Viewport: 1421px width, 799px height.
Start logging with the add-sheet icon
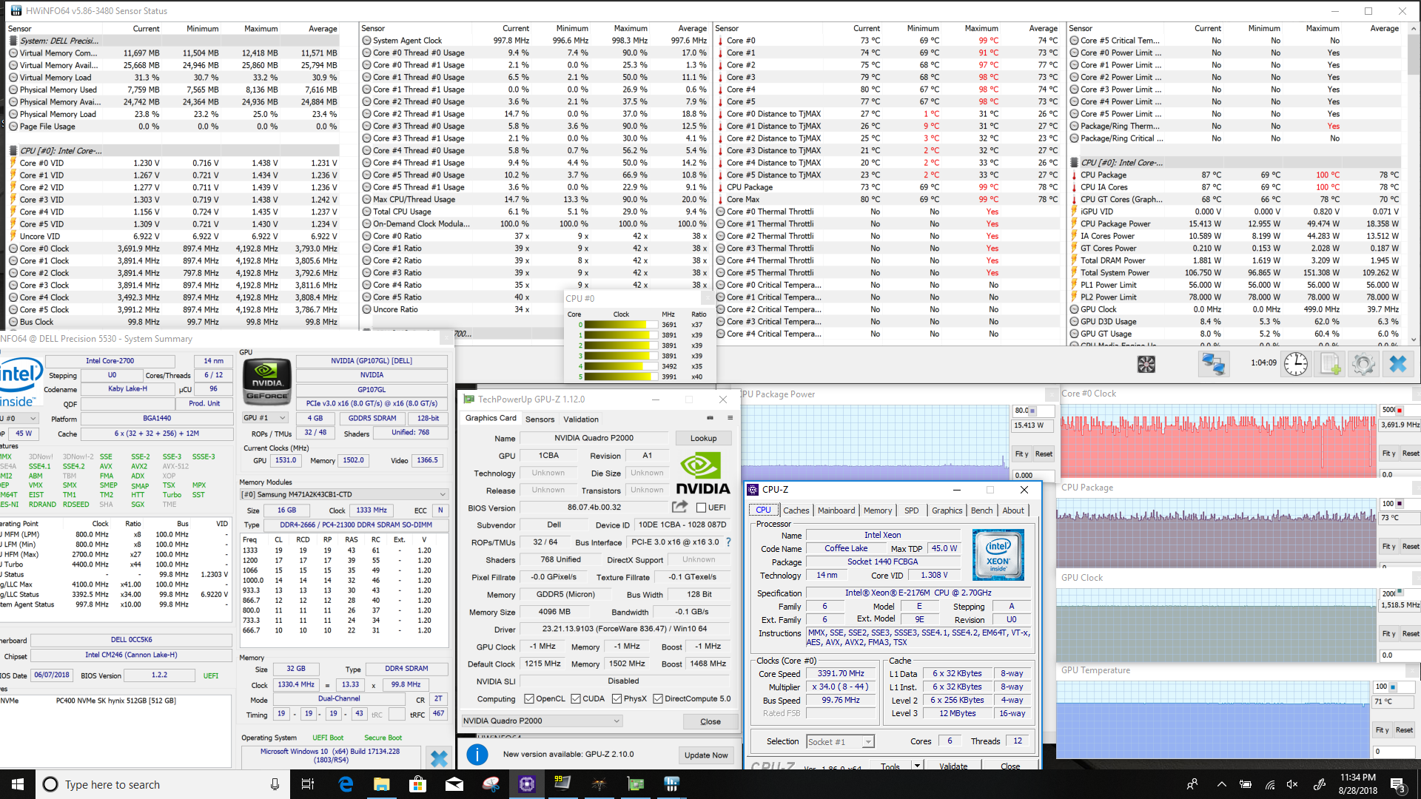tap(1330, 364)
